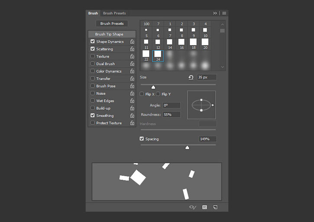The width and height of the screenshot is (314, 222).
Task: Enable the Protect Texture checkbox
Action: coord(93,123)
